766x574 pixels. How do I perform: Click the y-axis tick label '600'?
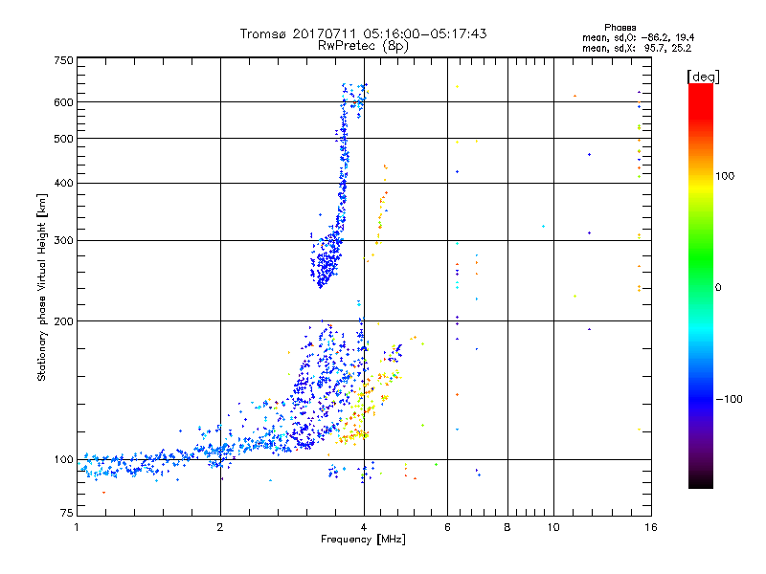(63, 102)
